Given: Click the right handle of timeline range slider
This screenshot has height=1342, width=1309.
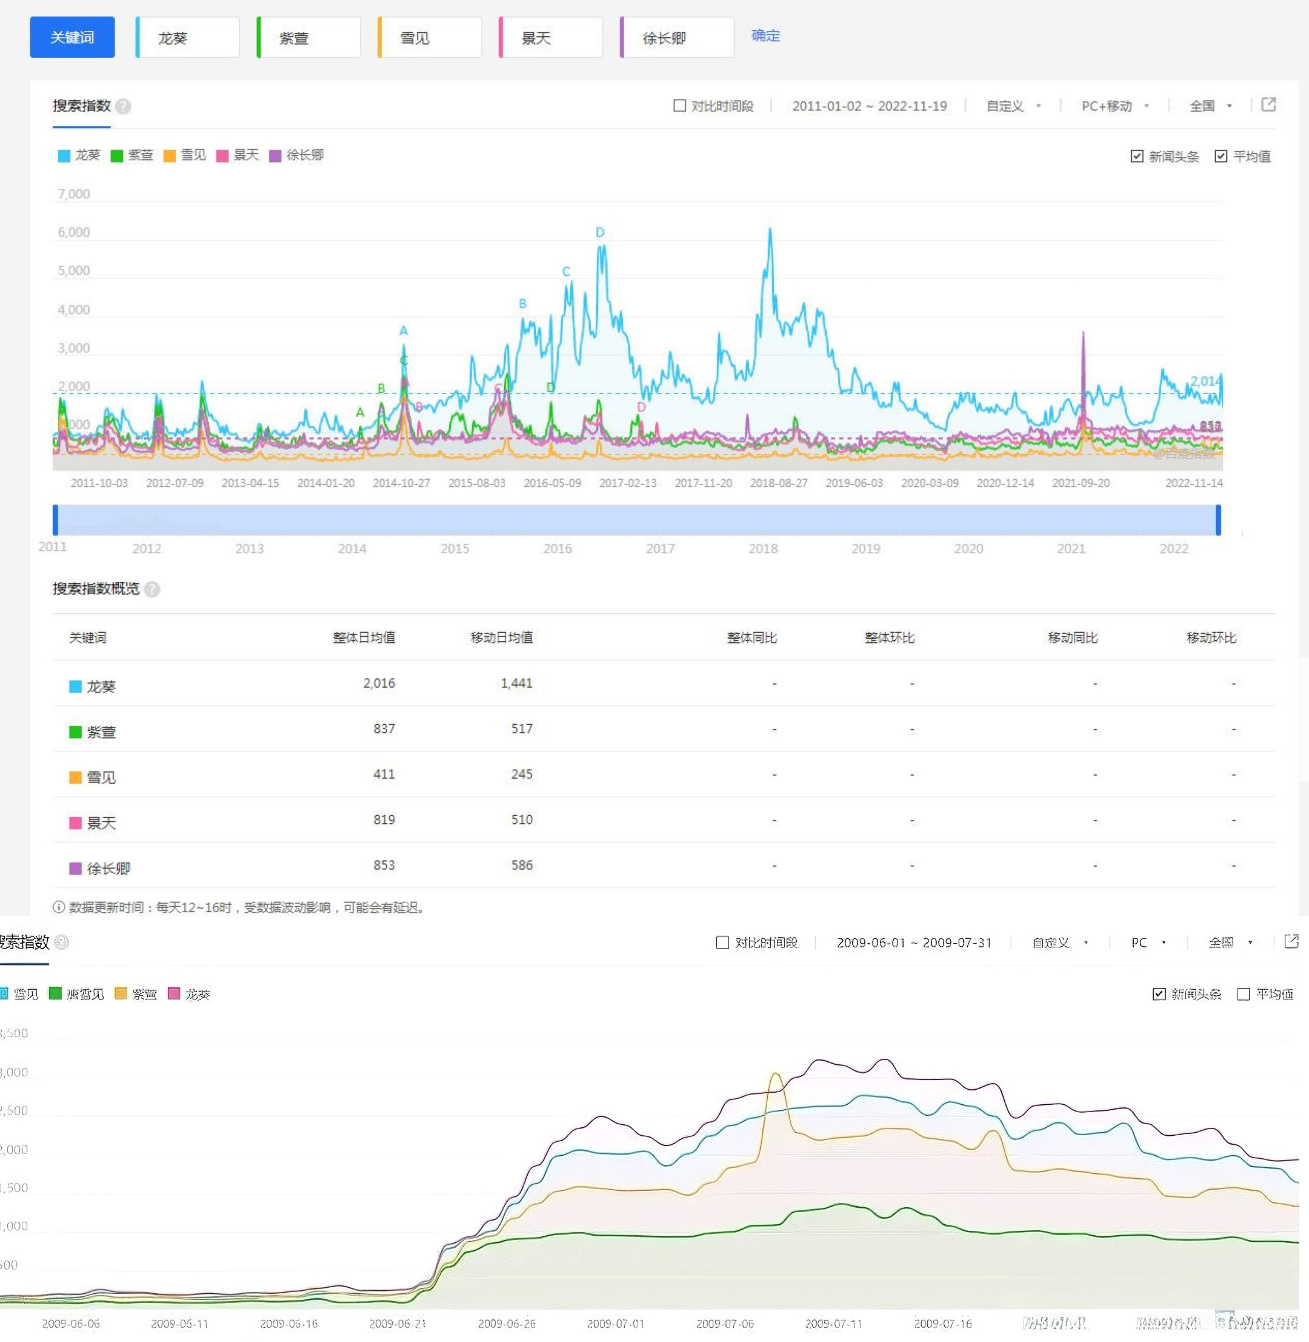Looking at the screenshot, I should 1218,520.
